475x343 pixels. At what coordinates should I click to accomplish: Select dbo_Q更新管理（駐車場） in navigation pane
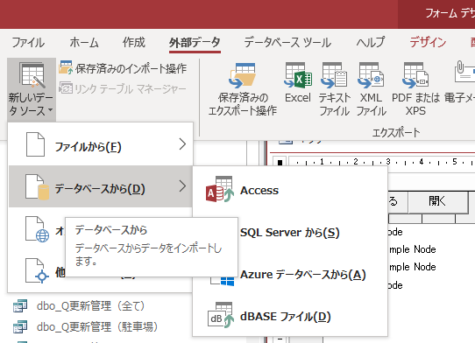tap(97, 327)
